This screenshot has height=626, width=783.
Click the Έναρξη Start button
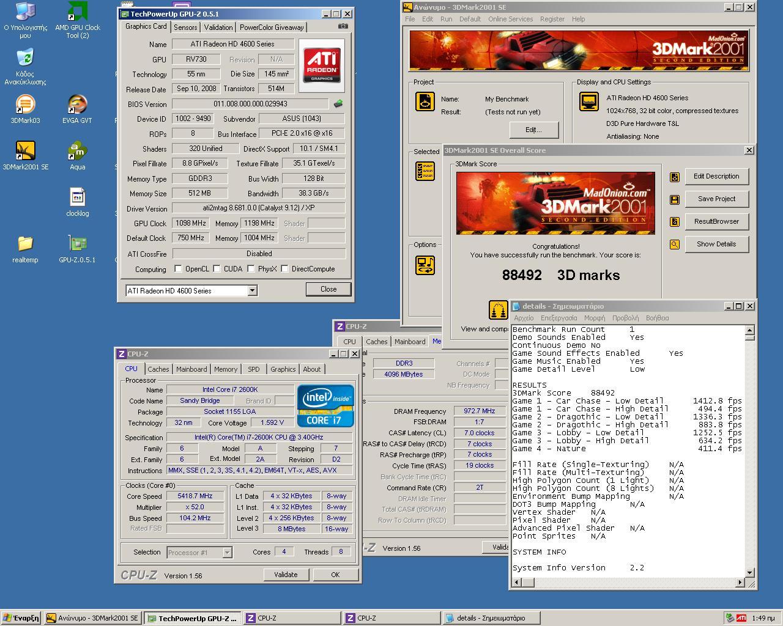click(21, 618)
